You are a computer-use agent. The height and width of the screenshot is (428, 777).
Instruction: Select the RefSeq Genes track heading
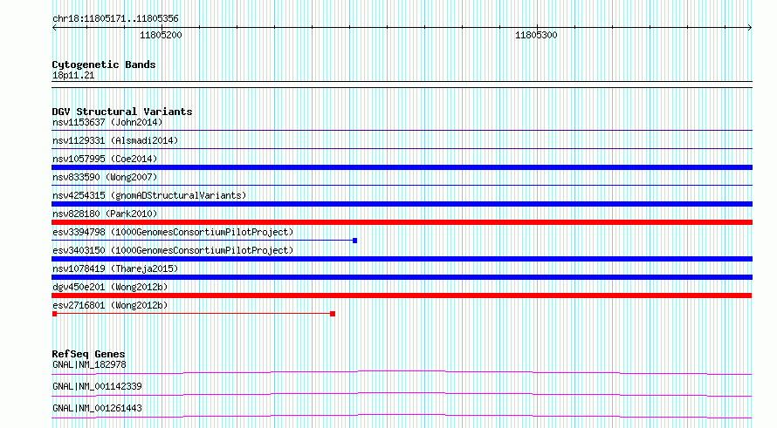[x=89, y=354]
